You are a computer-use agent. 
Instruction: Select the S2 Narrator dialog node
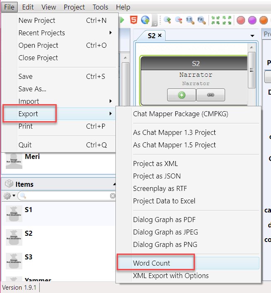tap(194, 81)
